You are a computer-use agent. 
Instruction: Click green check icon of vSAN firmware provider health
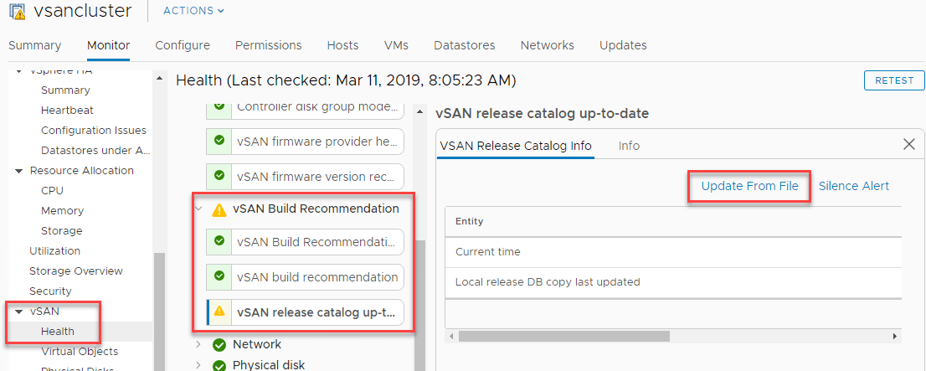pyautogui.click(x=219, y=142)
